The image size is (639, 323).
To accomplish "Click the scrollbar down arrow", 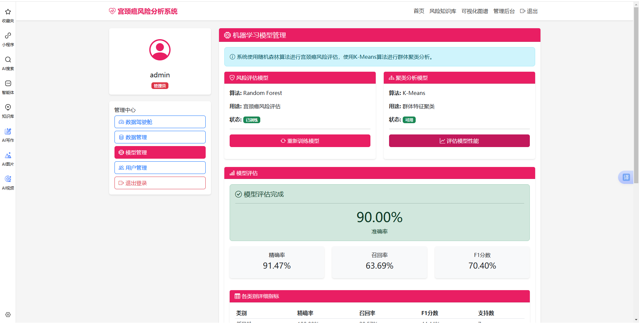I will [636, 320].
